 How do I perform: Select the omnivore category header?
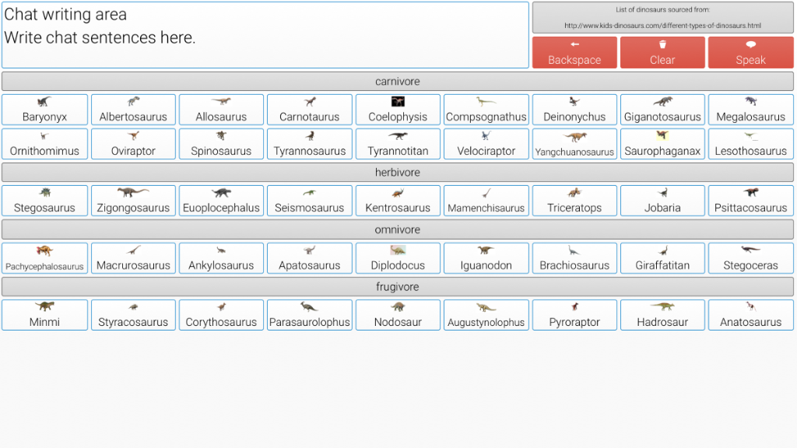click(x=398, y=229)
